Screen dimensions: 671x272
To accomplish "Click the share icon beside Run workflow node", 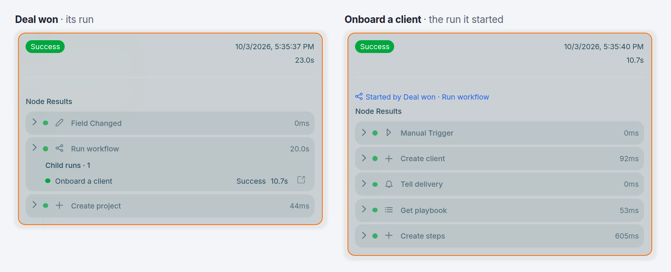I will tap(59, 148).
